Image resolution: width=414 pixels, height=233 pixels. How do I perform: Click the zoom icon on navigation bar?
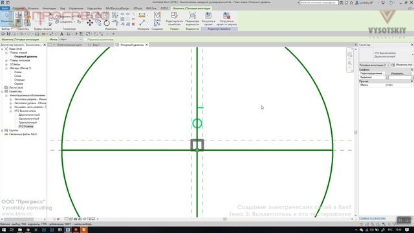350,63
